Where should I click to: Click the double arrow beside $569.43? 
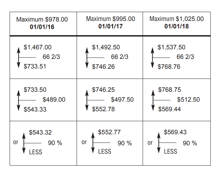pos(159,143)
